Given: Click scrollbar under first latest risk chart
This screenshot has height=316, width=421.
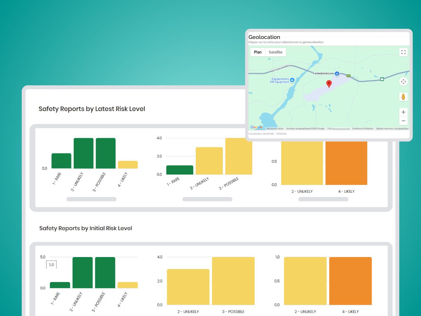Looking at the screenshot, I should 91,199.
